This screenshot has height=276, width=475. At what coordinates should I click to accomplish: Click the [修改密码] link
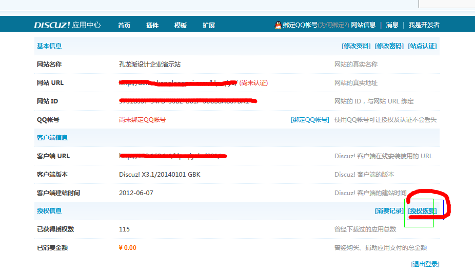coord(389,46)
